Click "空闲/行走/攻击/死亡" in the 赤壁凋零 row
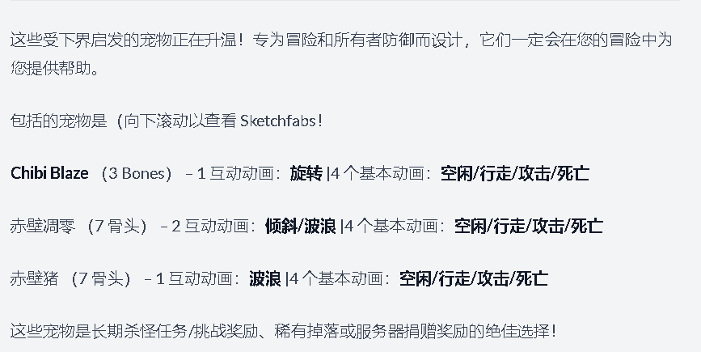Image resolution: width=701 pixels, height=352 pixels. 529,226
